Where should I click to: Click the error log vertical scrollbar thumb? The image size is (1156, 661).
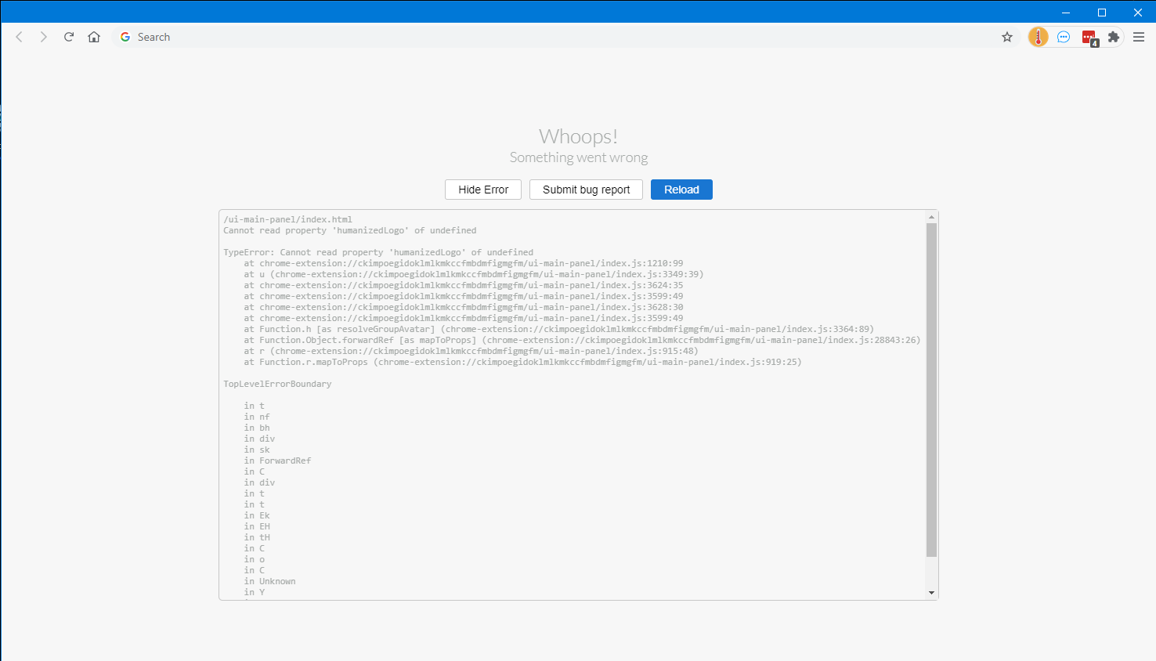[931, 390]
